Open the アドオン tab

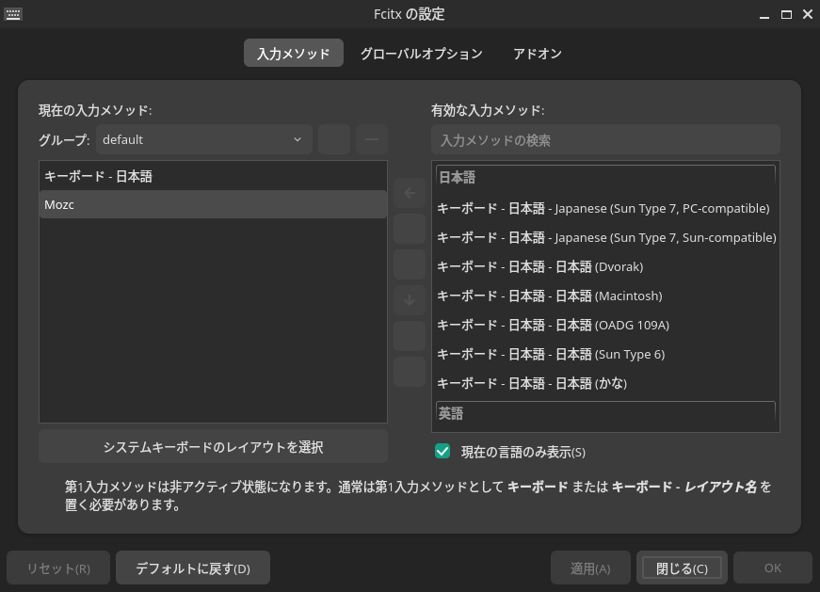point(538,54)
